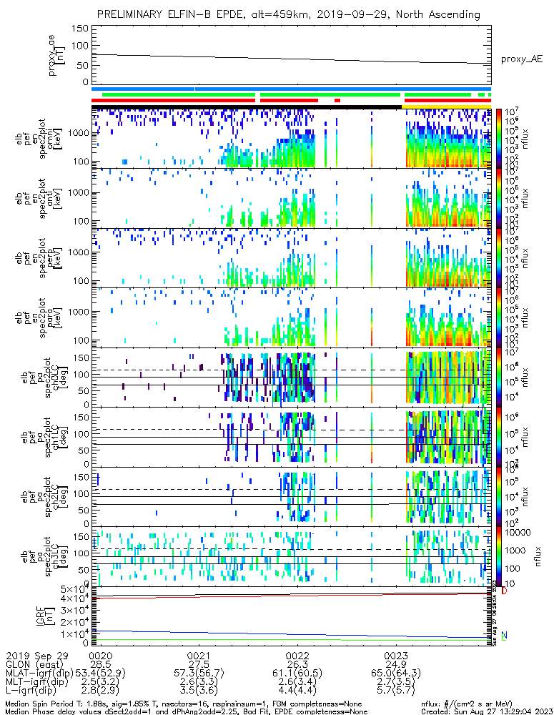
Task: Click the omni panel nflux color bar
Action: pyautogui.click(x=499, y=138)
